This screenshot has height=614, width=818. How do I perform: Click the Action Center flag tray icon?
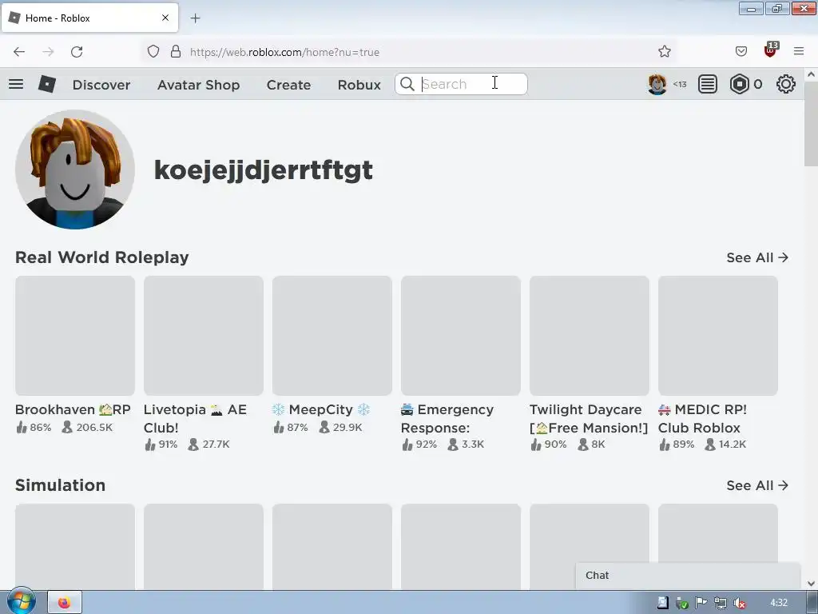(701, 603)
